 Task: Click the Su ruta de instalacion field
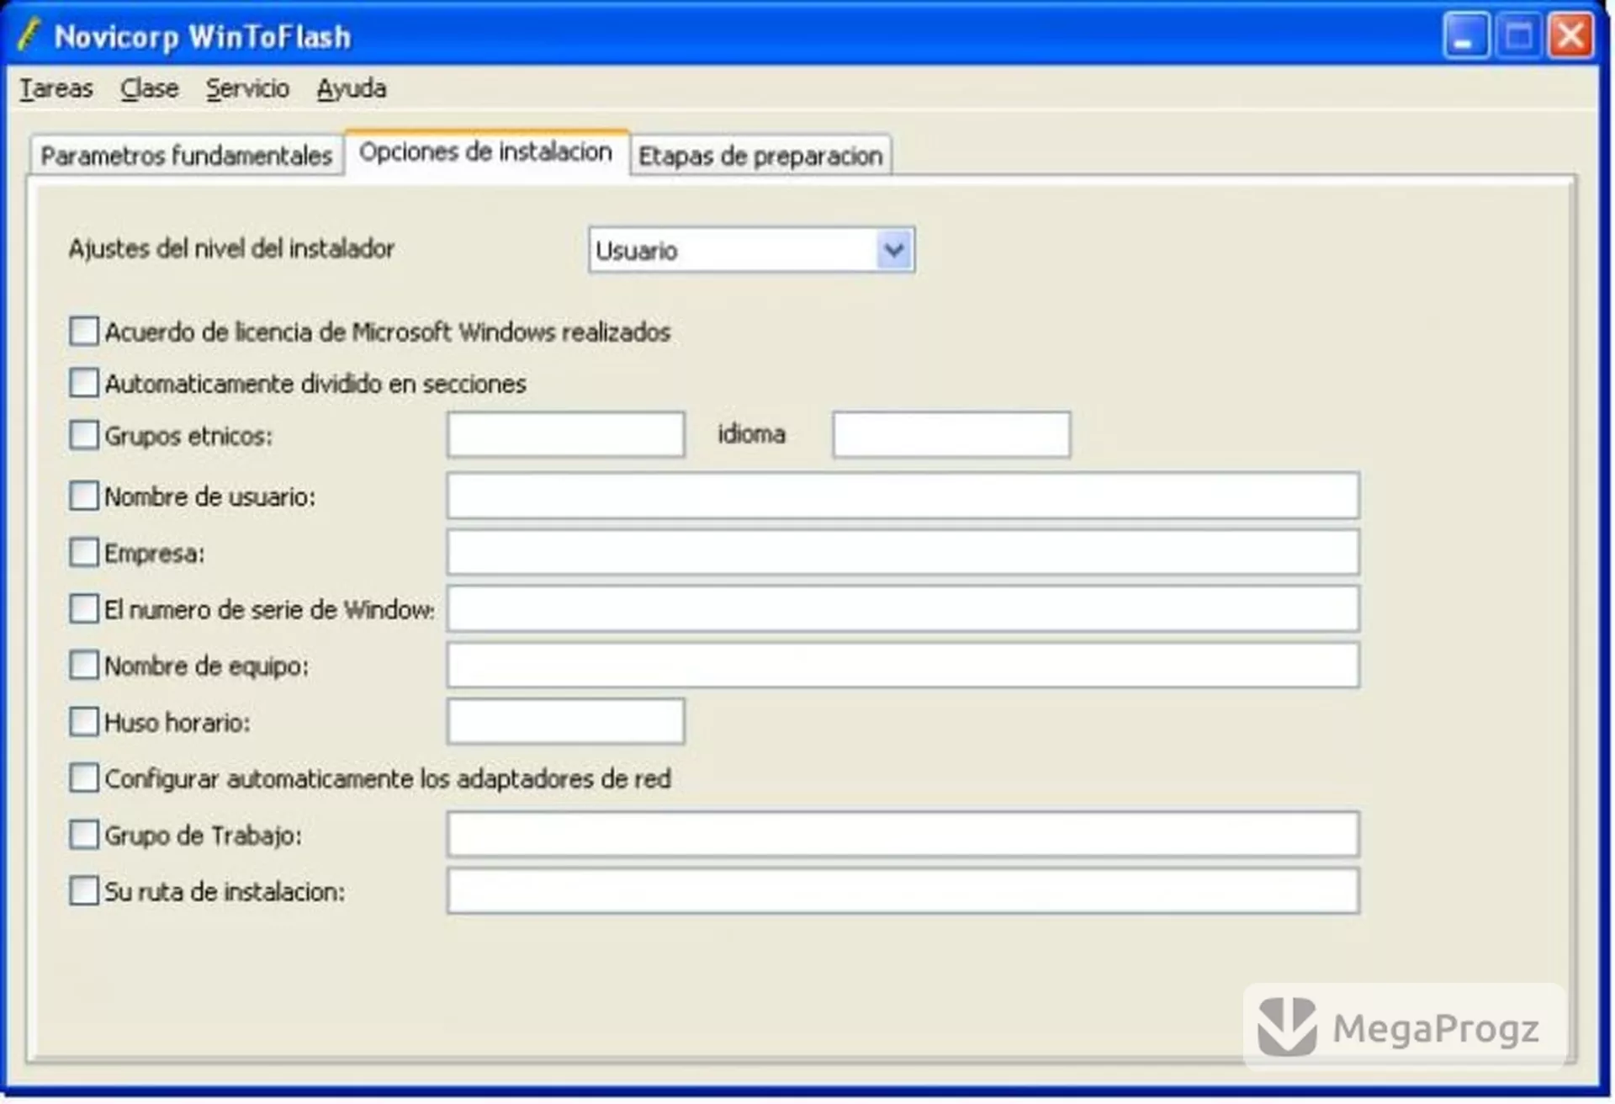[903, 890]
